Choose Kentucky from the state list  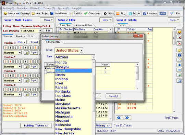point(73,92)
